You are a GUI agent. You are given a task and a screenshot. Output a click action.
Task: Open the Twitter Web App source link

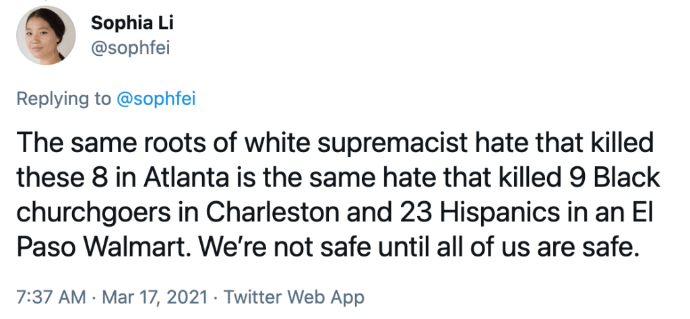tap(294, 297)
